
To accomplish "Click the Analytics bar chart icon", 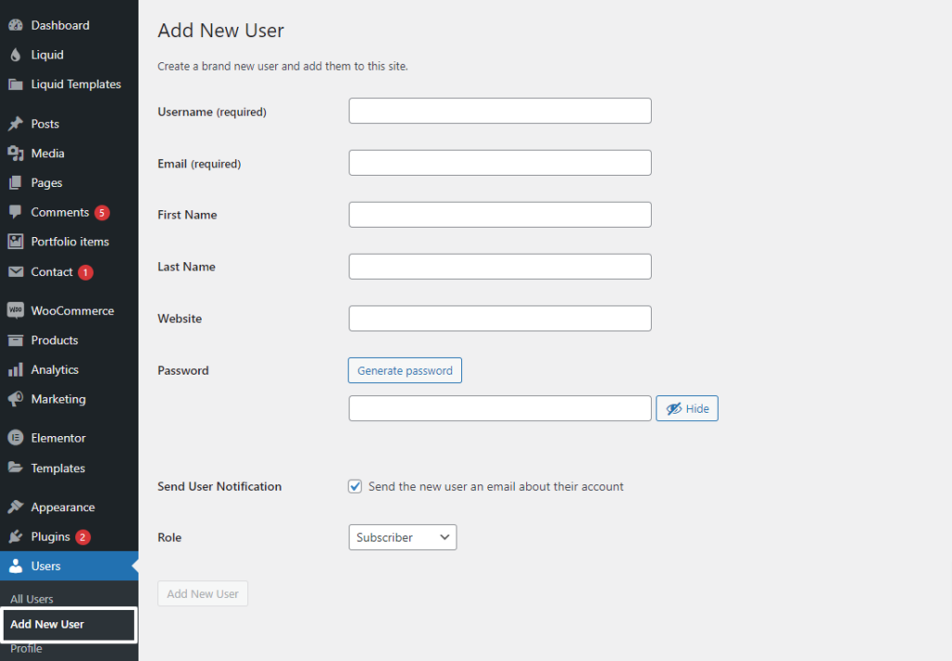I will point(16,370).
